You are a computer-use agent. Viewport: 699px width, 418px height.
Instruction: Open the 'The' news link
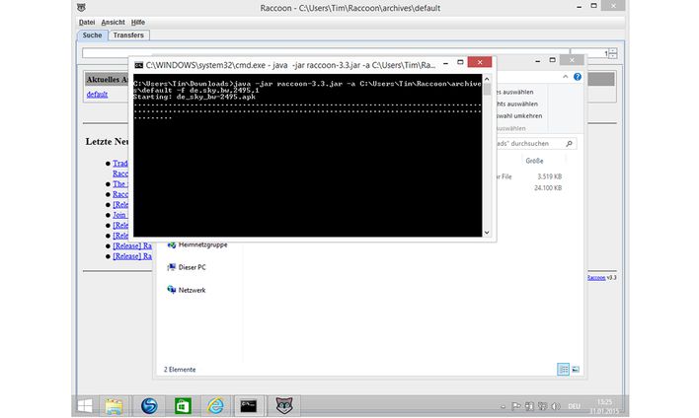(x=119, y=183)
